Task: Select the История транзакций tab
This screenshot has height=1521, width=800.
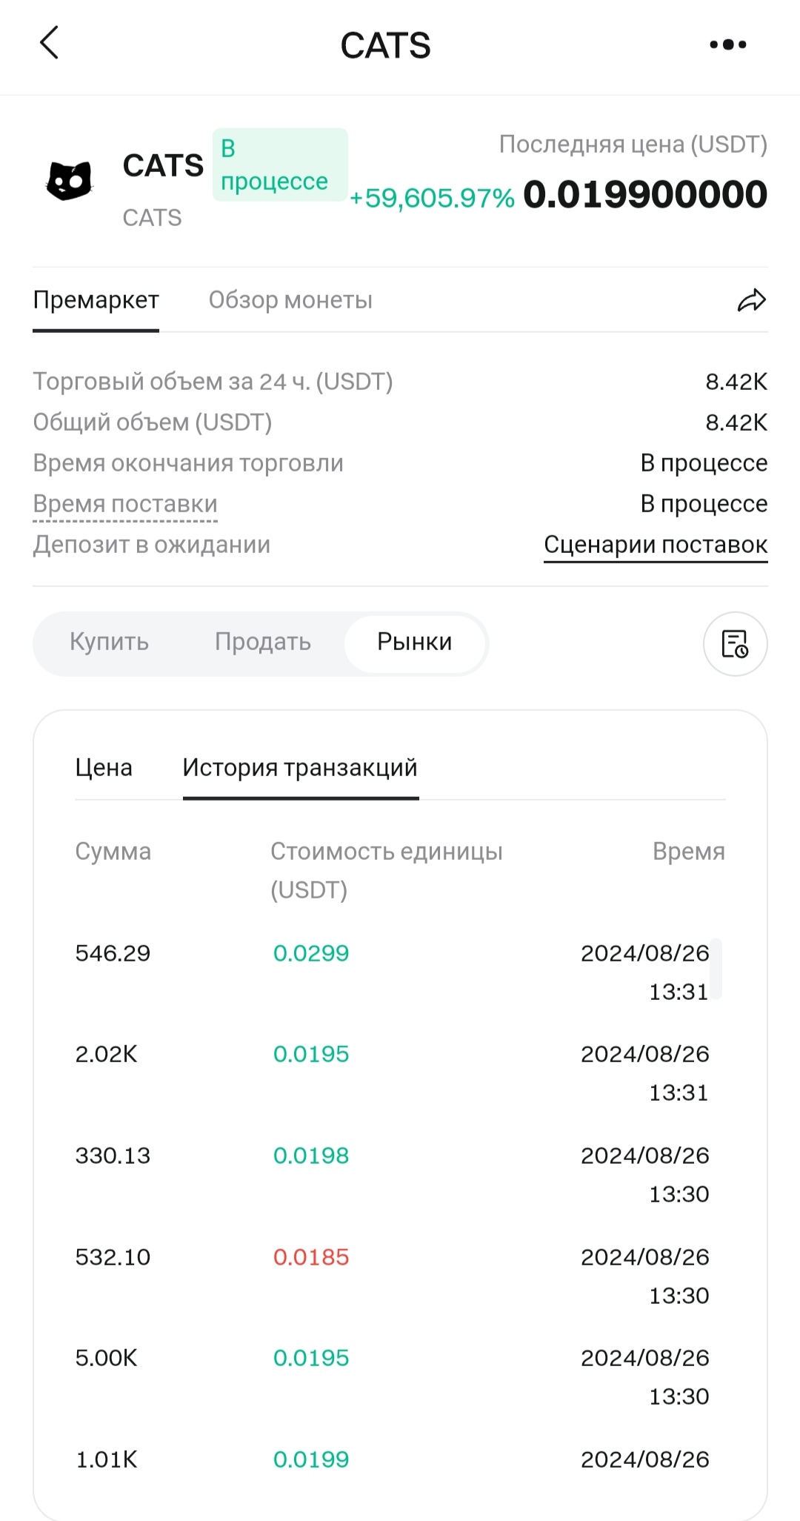Action: (300, 768)
